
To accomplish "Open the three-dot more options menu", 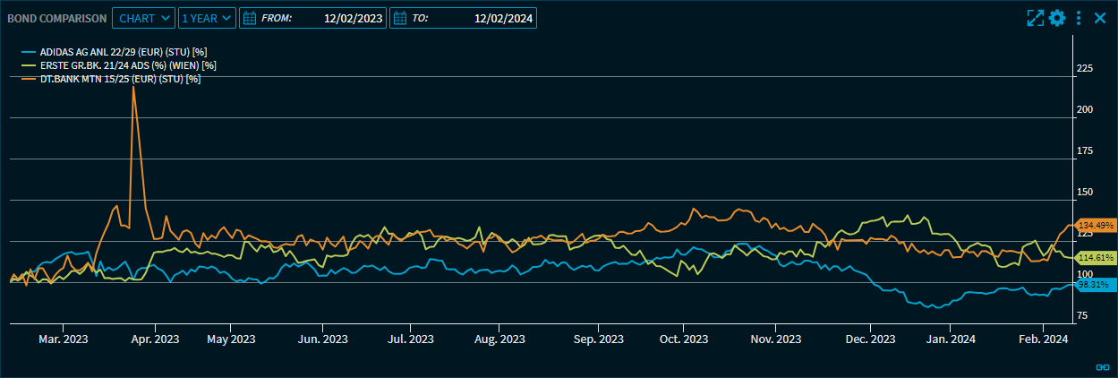I will coord(1079,18).
